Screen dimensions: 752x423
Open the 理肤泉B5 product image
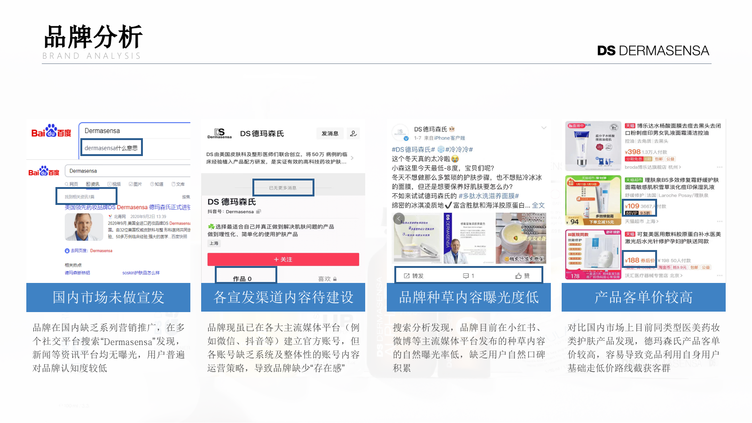pyautogui.click(x=594, y=201)
